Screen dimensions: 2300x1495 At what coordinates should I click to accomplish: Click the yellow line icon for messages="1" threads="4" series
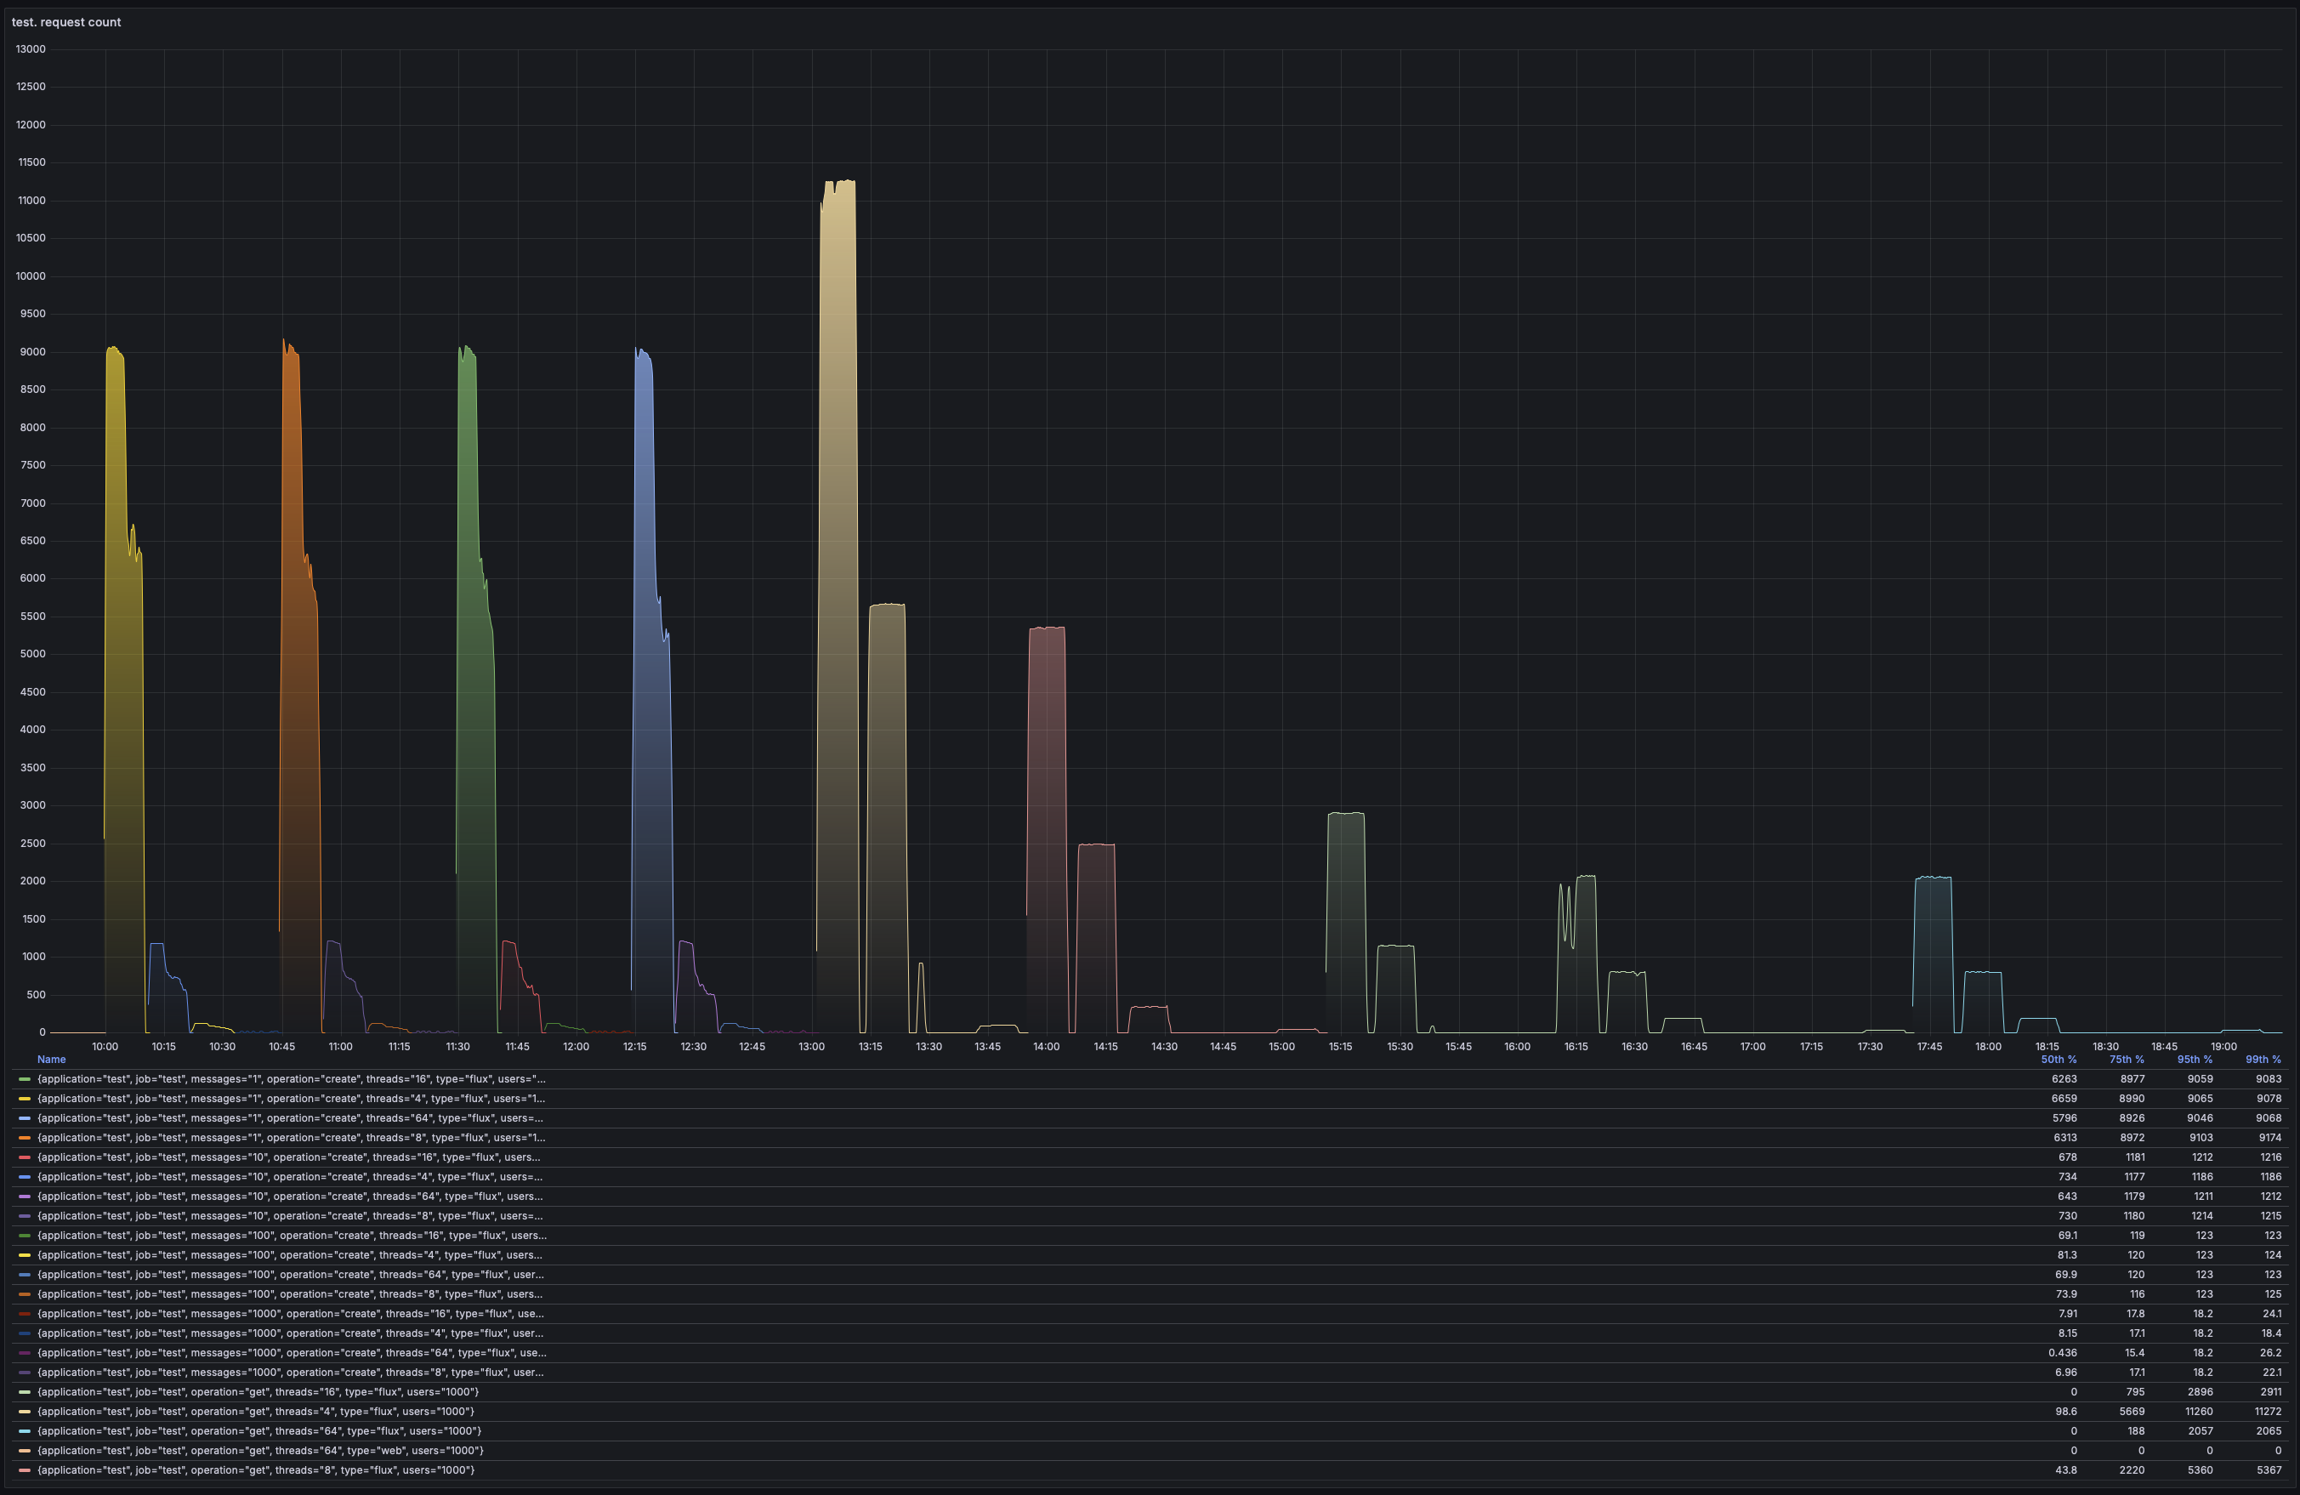pyautogui.click(x=24, y=1099)
